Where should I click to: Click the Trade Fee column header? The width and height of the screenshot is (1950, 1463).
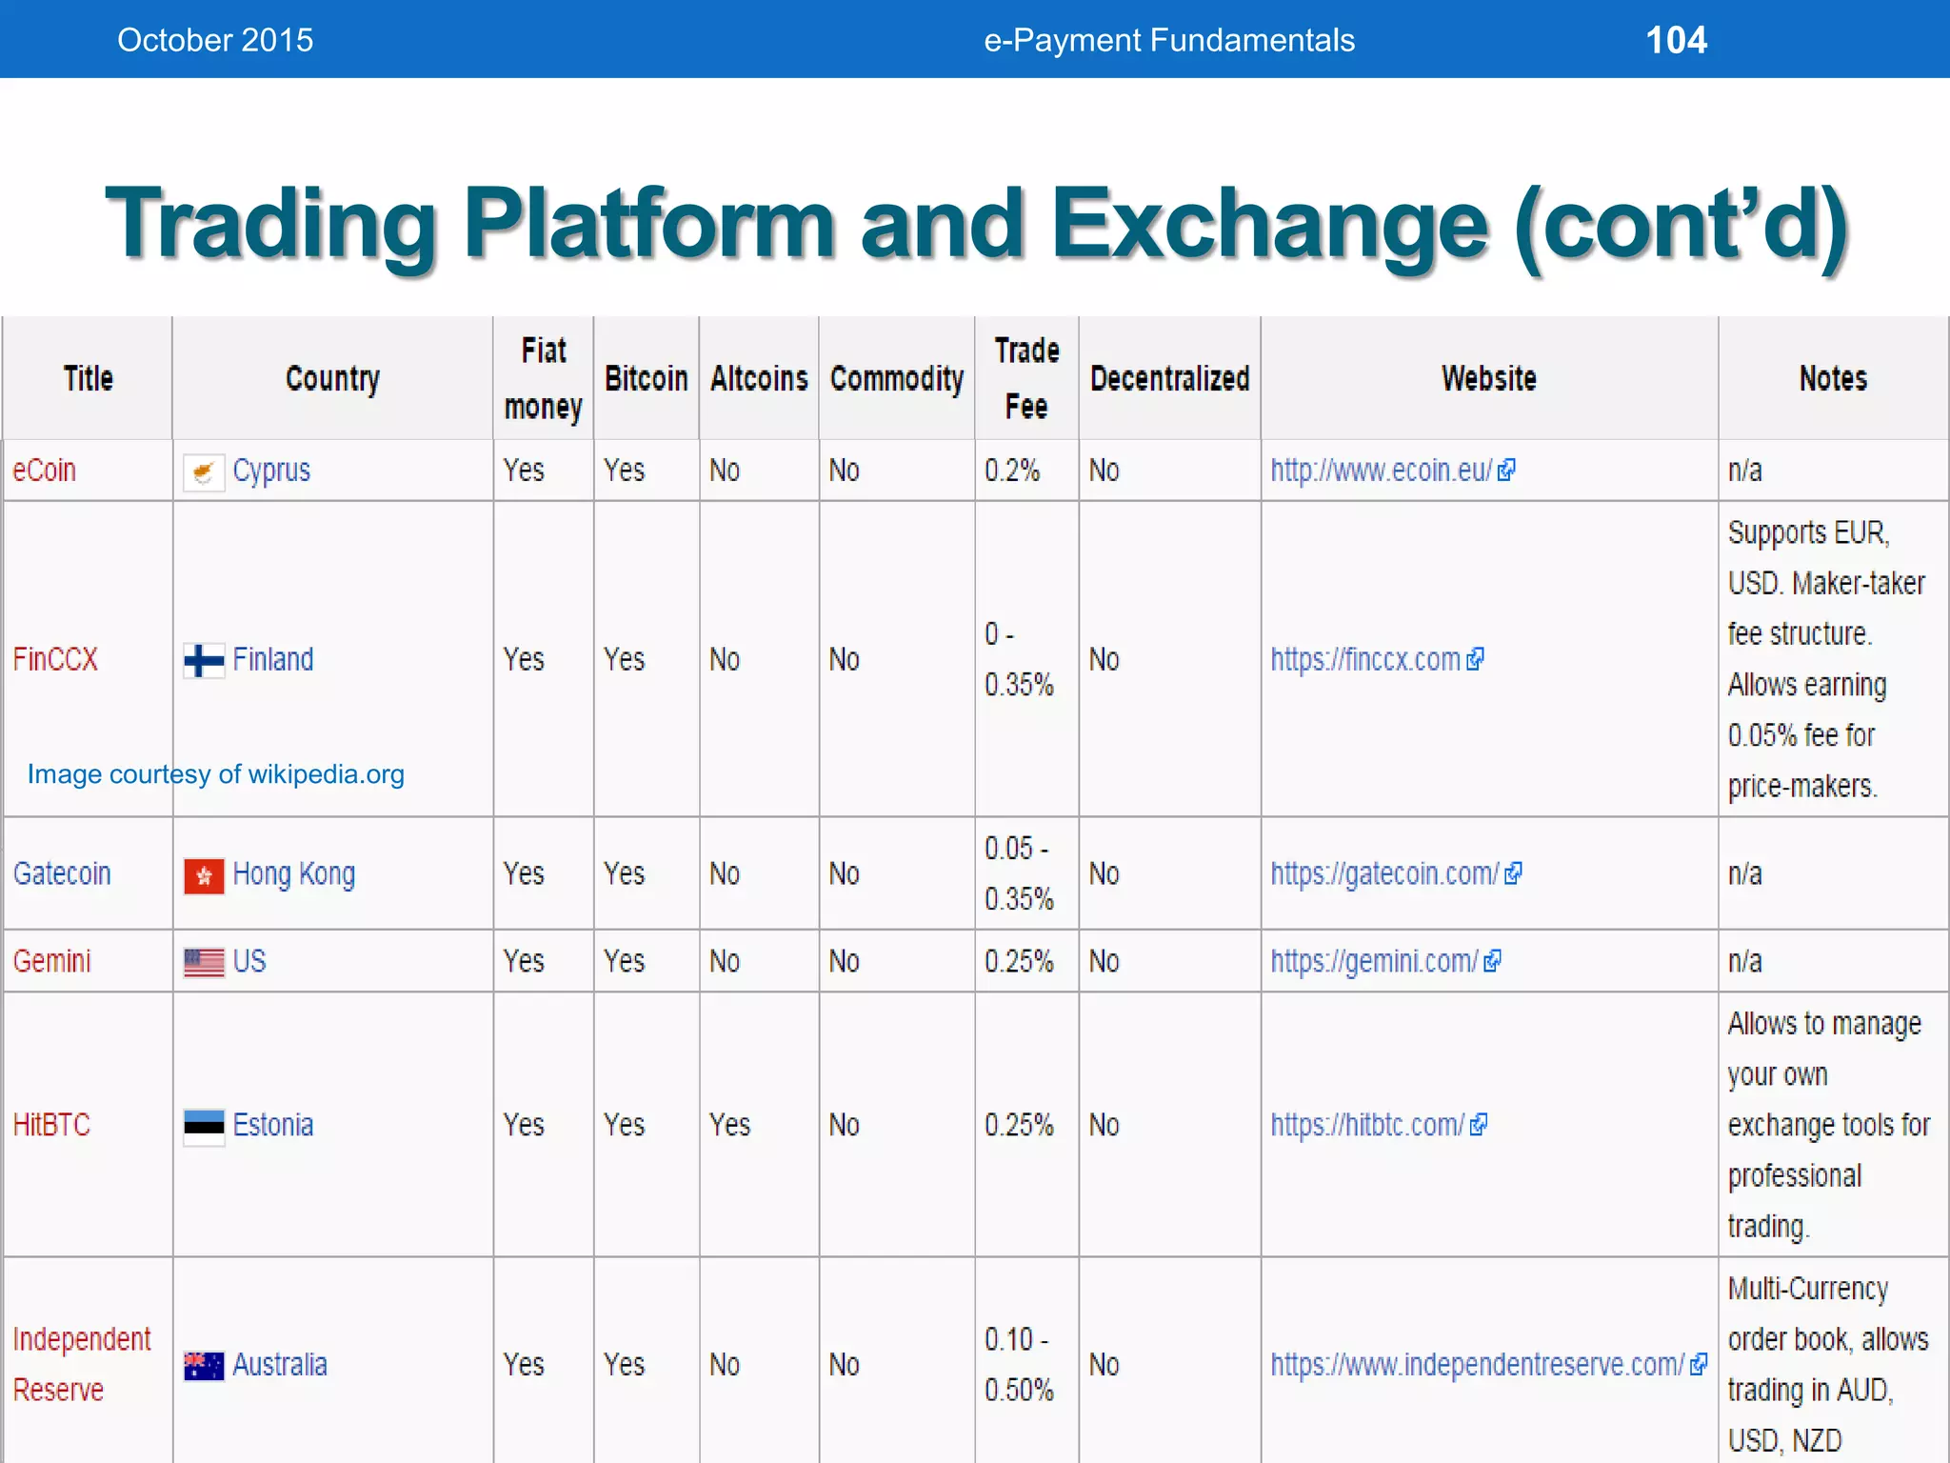[1026, 379]
